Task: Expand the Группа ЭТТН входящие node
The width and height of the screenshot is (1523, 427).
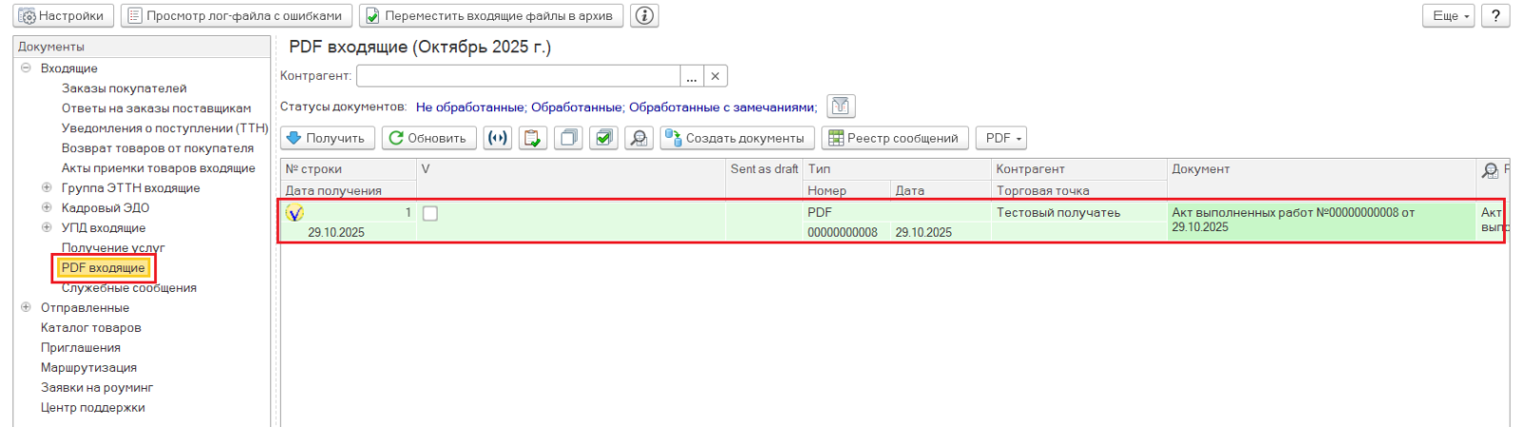Action: pos(47,188)
